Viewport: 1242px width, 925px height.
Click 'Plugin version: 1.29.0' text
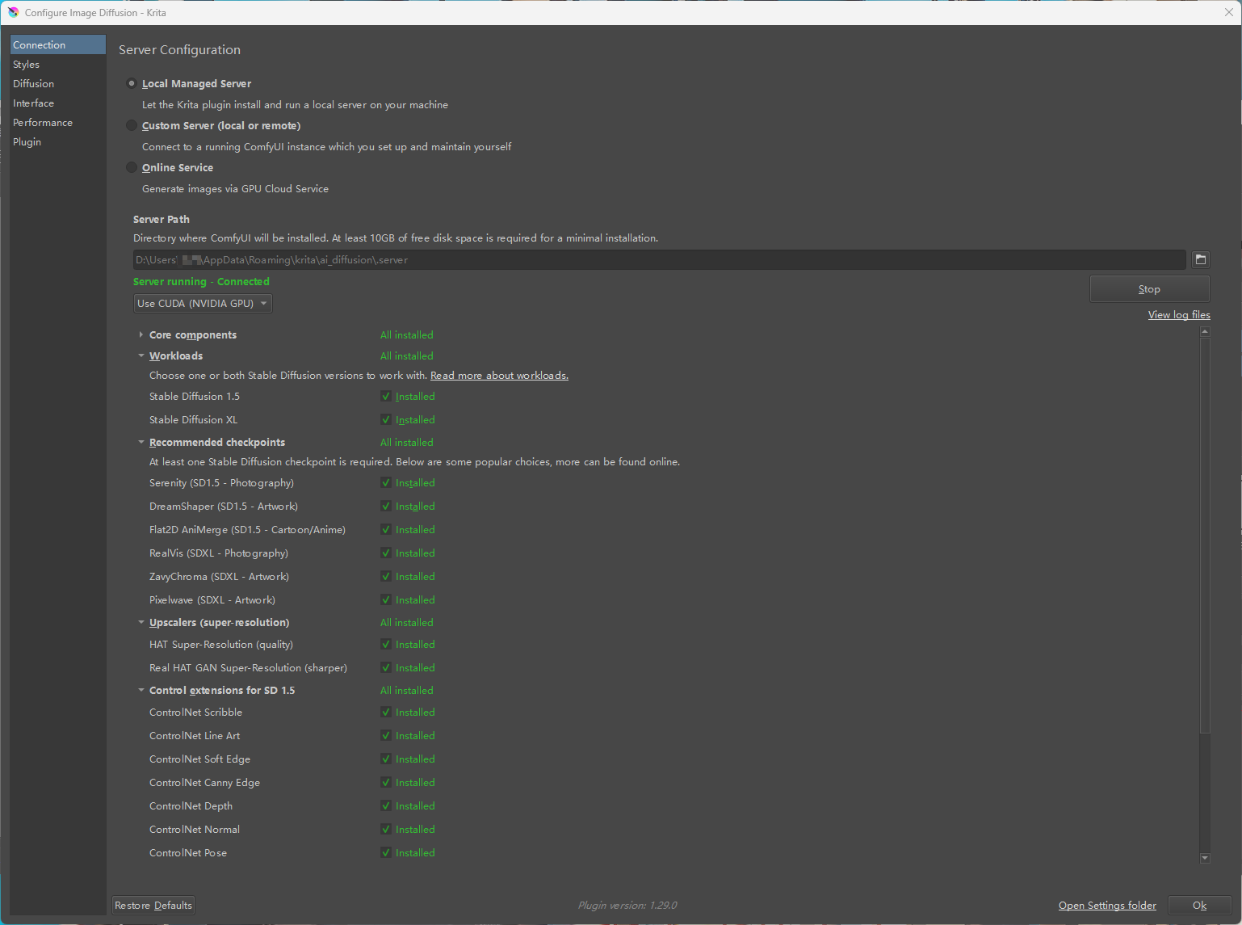click(627, 906)
